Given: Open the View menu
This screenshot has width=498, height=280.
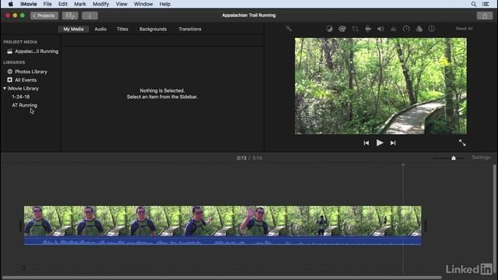Looking at the screenshot, I should [x=121, y=4].
